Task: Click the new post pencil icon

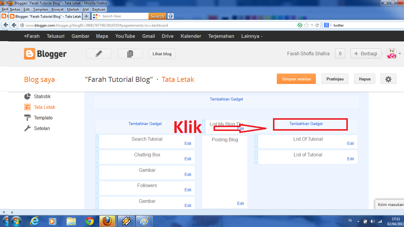Action: point(99,54)
